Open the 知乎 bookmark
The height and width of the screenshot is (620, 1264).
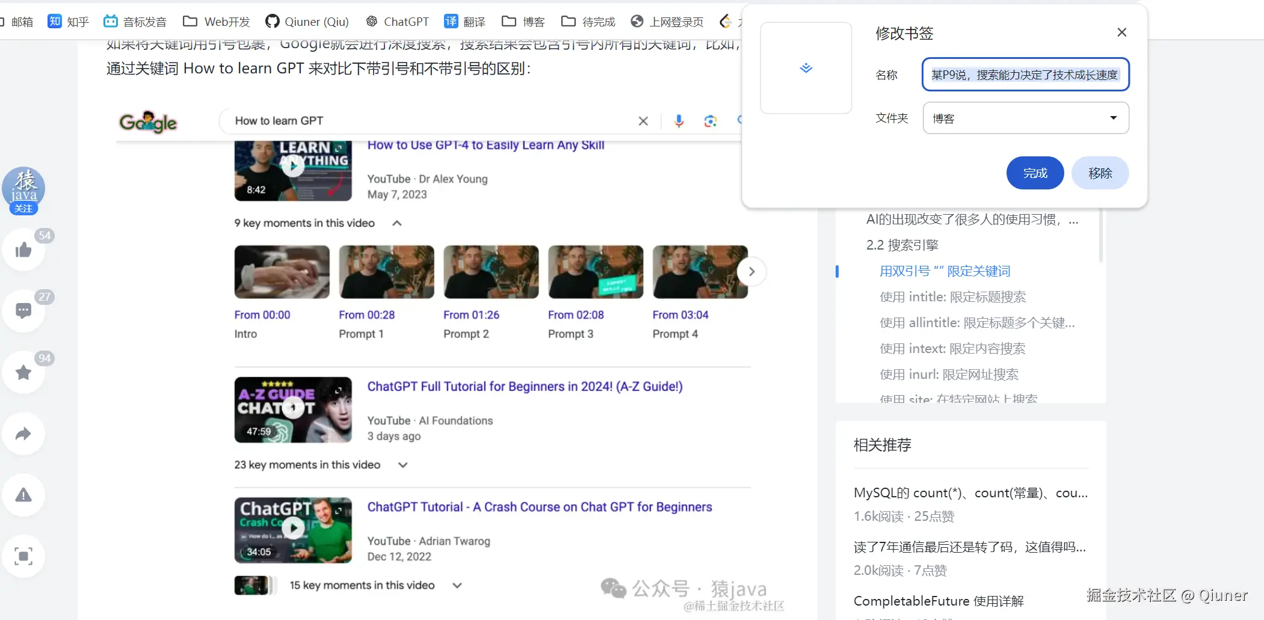(68, 21)
